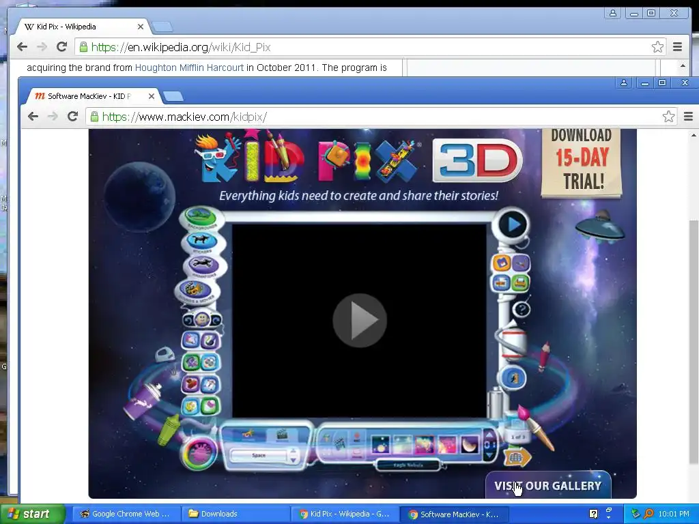Open the Visit Our Gallery link
The image size is (699, 524).
pyautogui.click(x=548, y=485)
